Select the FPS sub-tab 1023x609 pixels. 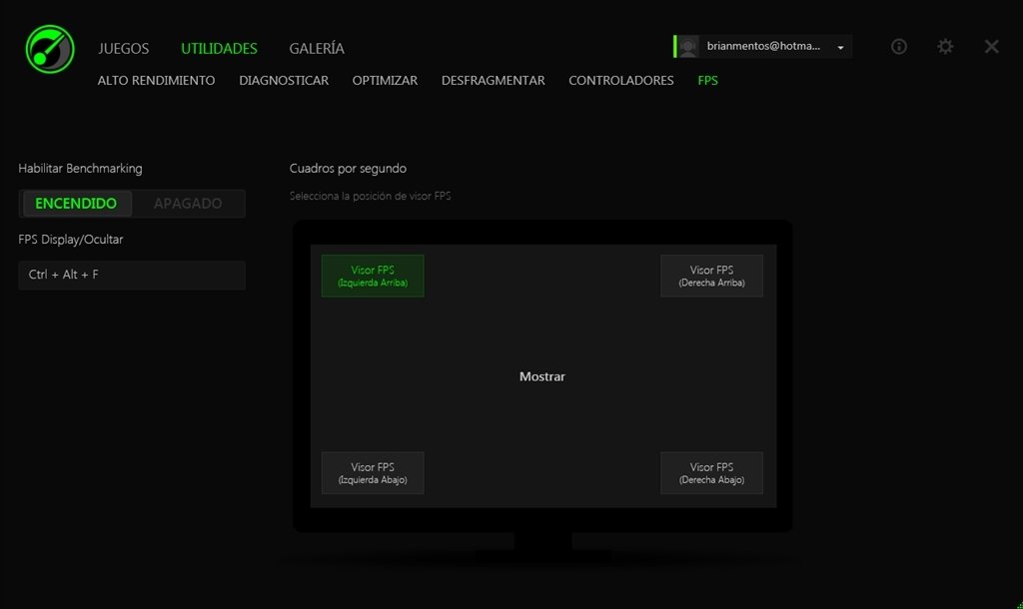[x=708, y=80]
